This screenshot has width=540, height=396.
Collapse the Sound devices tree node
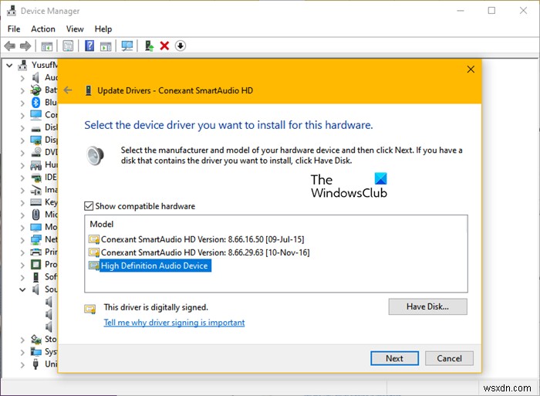(x=21, y=289)
